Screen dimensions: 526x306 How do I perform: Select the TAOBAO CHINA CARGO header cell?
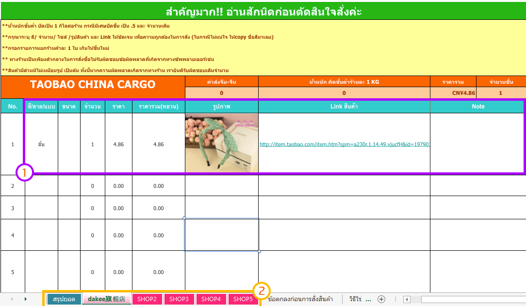93,85
